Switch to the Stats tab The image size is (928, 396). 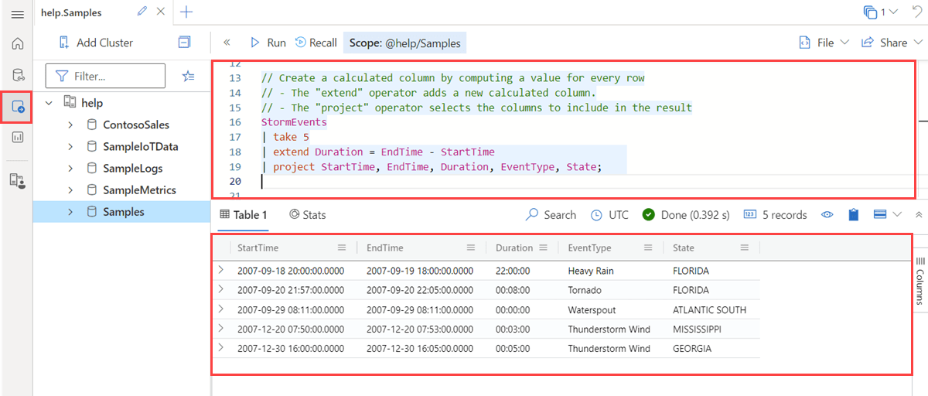pos(307,215)
